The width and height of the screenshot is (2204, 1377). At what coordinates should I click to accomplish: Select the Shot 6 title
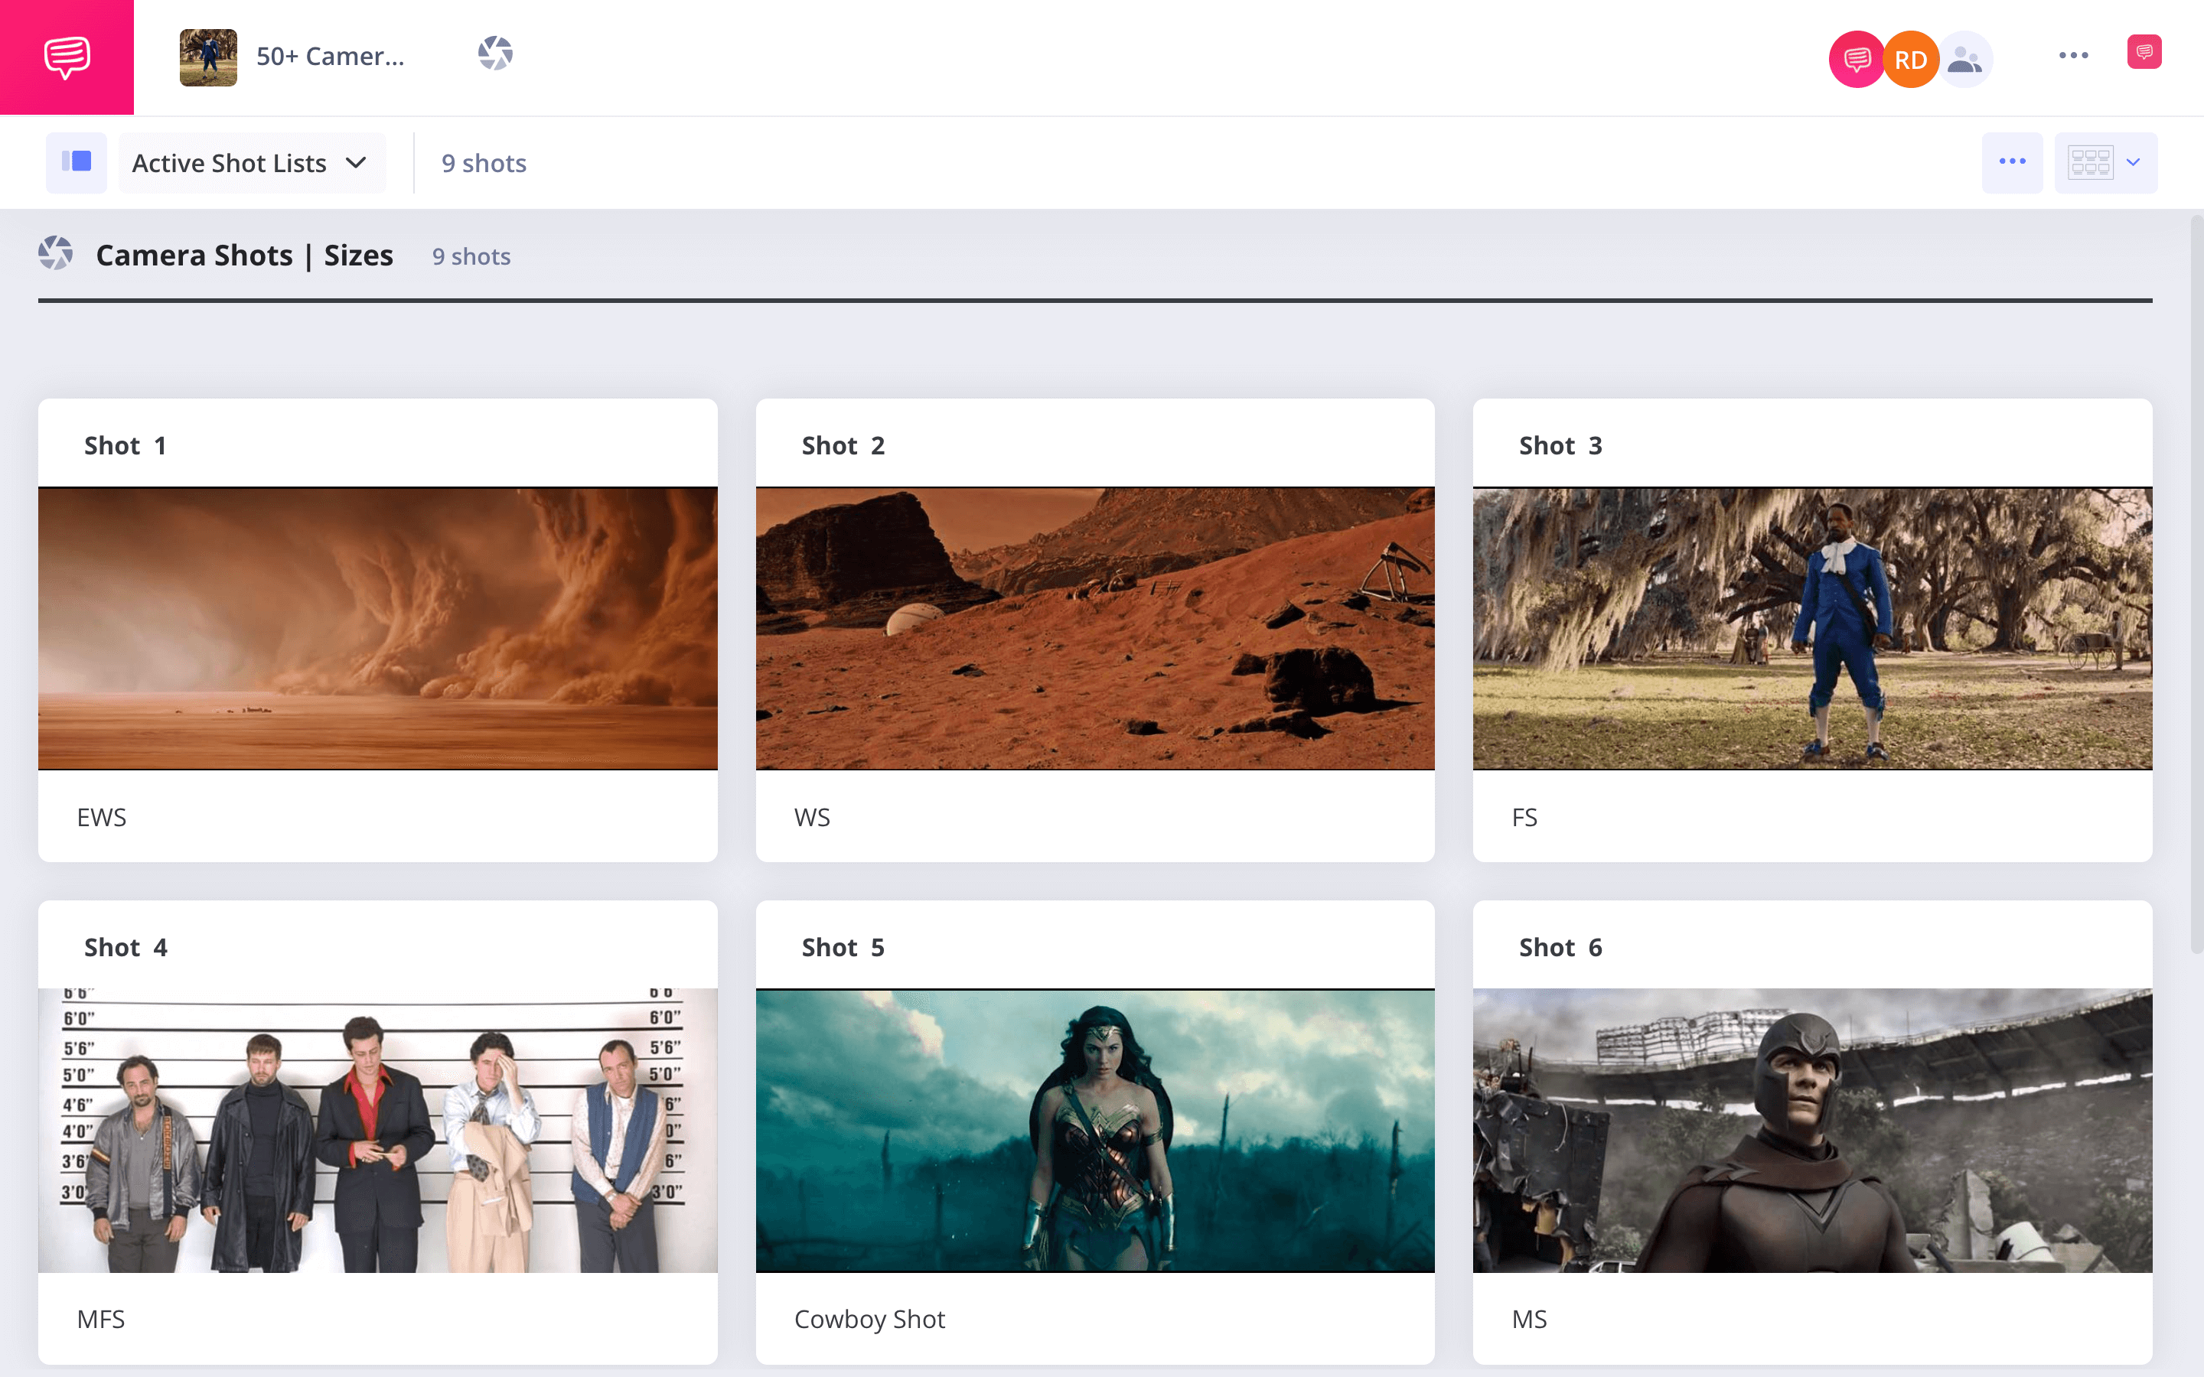pyautogui.click(x=1560, y=947)
